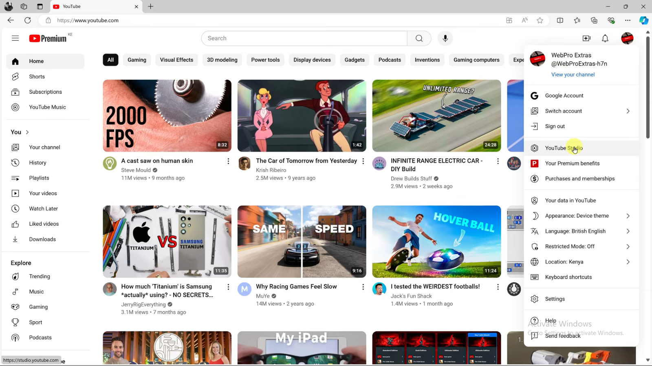Open the JerryRigEverything channel link
Screen dimensions: 652x366
pyautogui.click(x=143, y=305)
